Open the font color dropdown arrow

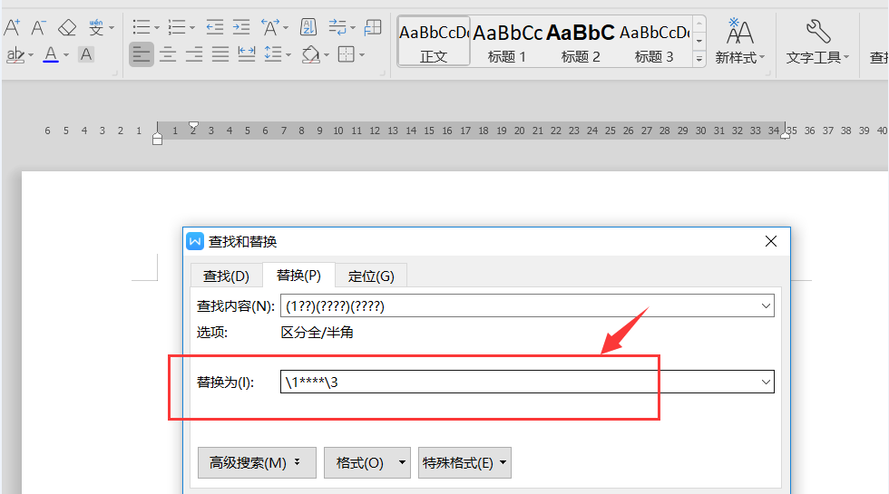pos(66,55)
